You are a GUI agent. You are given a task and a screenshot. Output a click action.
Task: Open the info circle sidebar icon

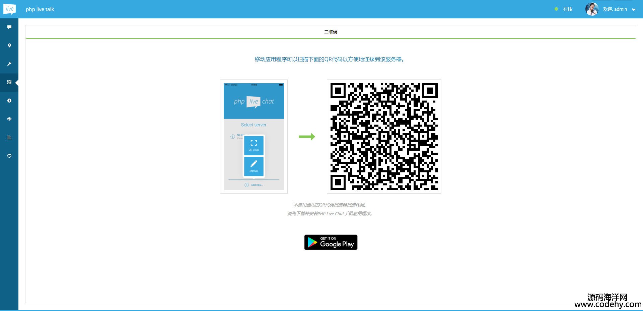[9, 101]
